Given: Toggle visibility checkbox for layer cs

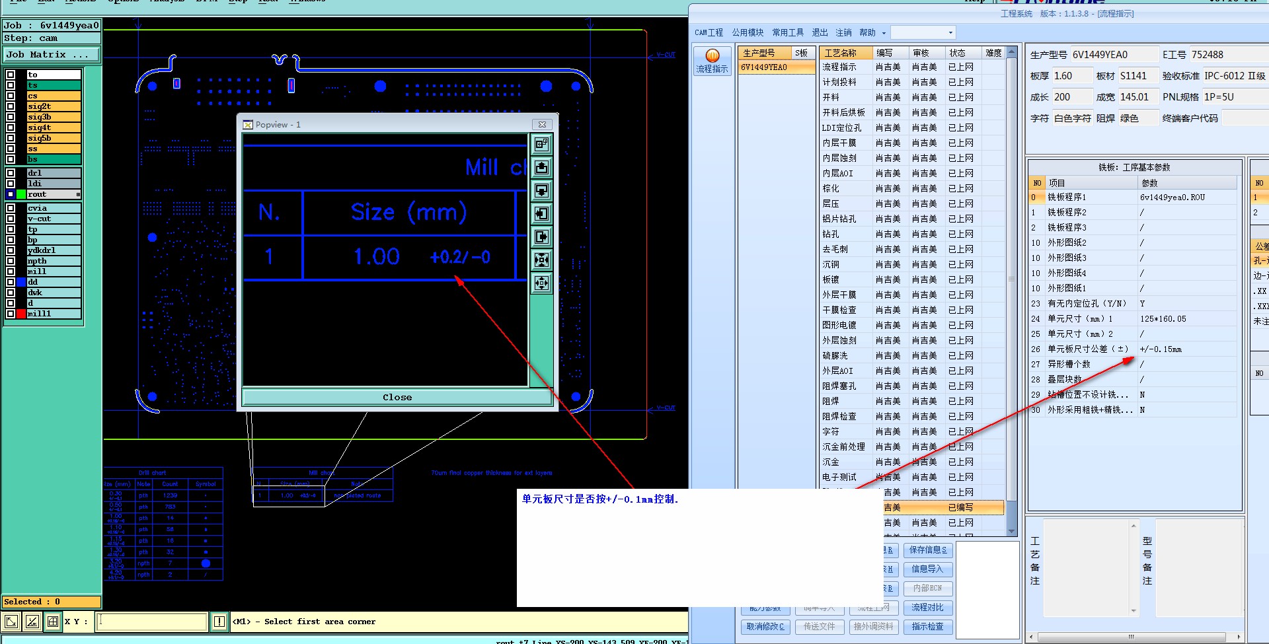Looking at the screenshot, I should [11, 96].
